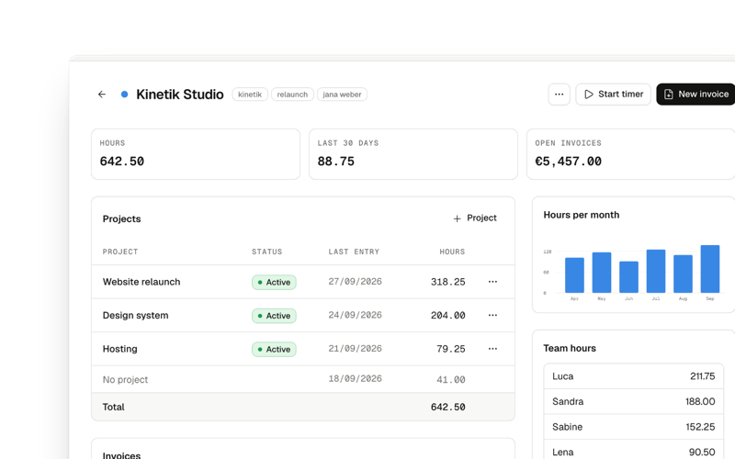Select Sabine in Team hours list
This screenshot has width=735, height=459.
[x=633, y=427]
